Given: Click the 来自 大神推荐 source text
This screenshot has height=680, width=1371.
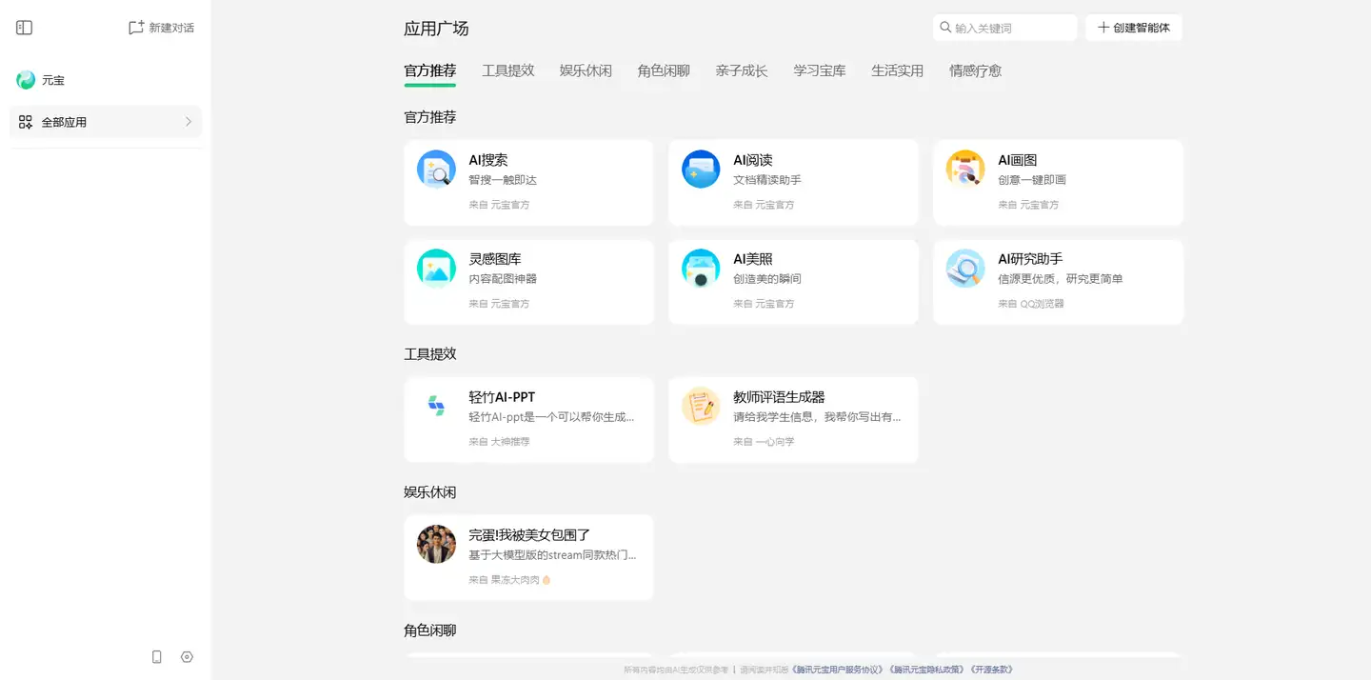Looking at the screenshot, I should pyautogui.click(x=499, y=442).
